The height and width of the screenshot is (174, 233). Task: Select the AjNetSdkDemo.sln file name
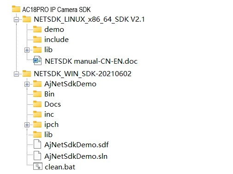76,156
